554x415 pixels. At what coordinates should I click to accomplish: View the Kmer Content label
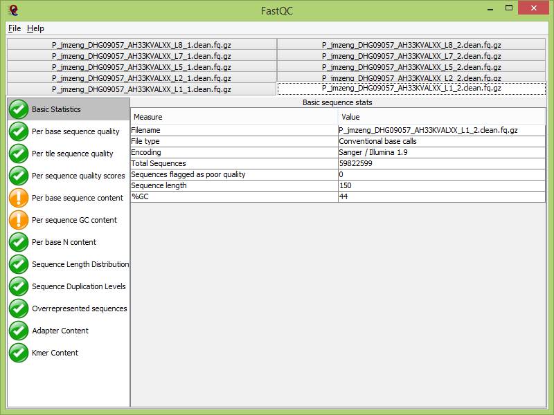(x=55, y=353)
